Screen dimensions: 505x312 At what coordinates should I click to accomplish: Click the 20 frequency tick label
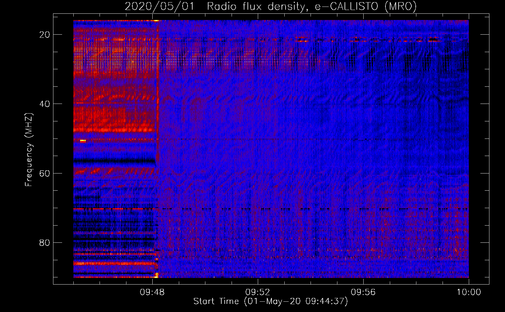click(45, 35)
